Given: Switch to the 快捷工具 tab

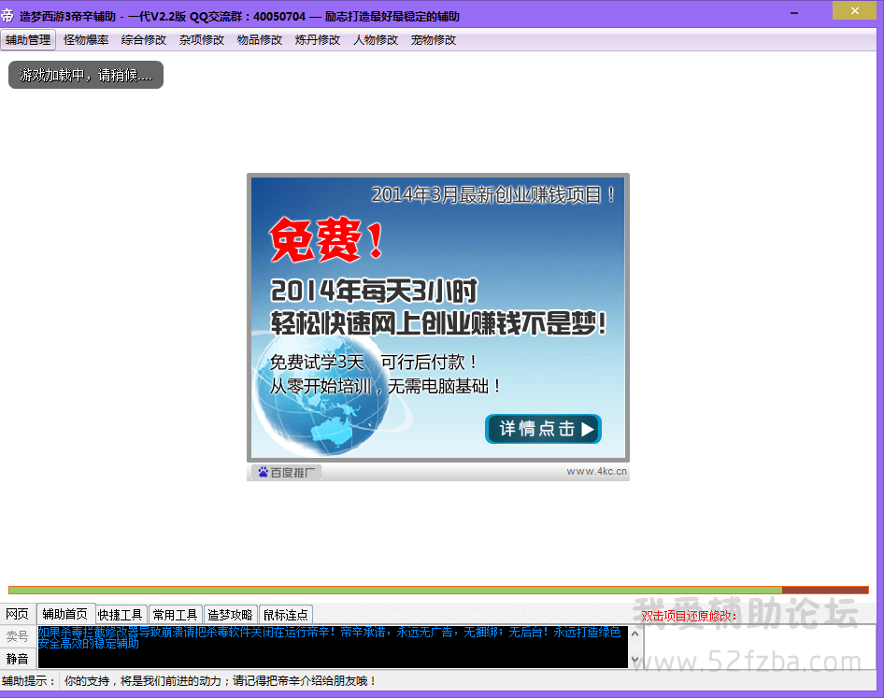Looking at the screenshot, I should [x=121, y=615].
